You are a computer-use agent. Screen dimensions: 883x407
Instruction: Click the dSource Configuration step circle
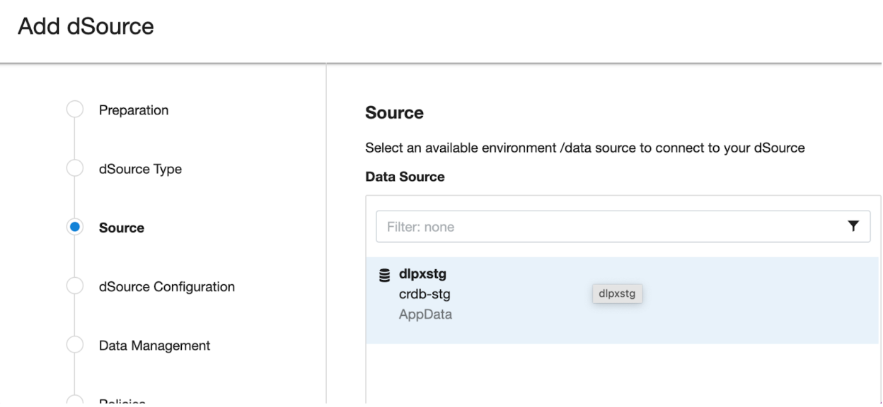[74, 286]
